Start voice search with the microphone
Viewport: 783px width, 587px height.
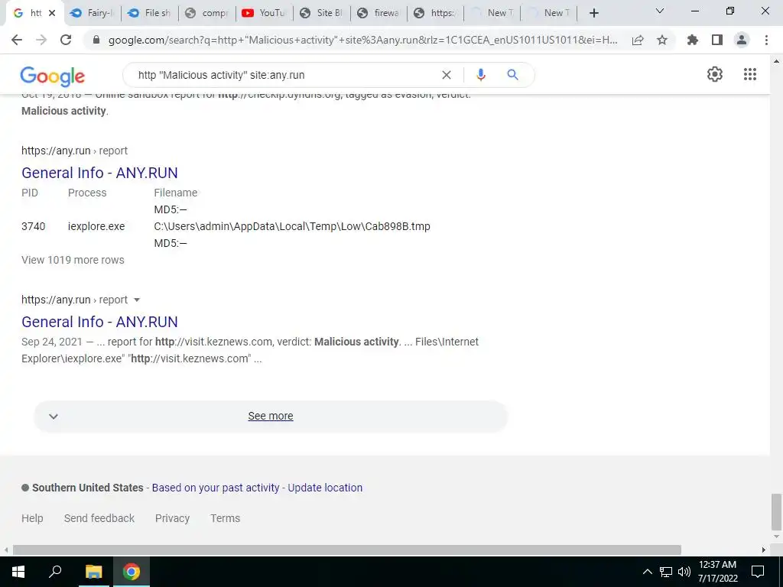pyautogui.click(x=480, y=75)
